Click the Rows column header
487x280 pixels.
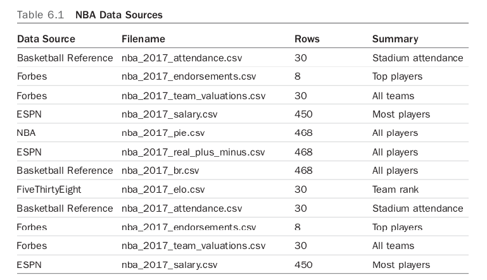(x=307, y=39)
